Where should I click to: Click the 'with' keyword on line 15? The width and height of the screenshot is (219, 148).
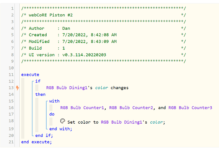54,101
